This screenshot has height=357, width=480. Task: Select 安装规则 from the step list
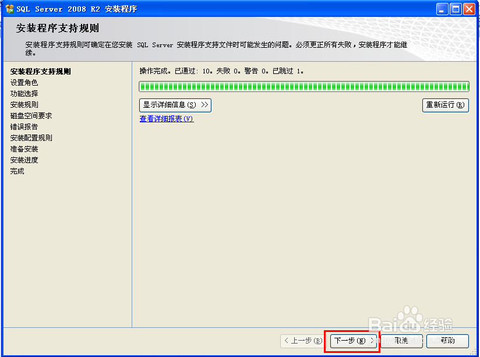(23, 104)
